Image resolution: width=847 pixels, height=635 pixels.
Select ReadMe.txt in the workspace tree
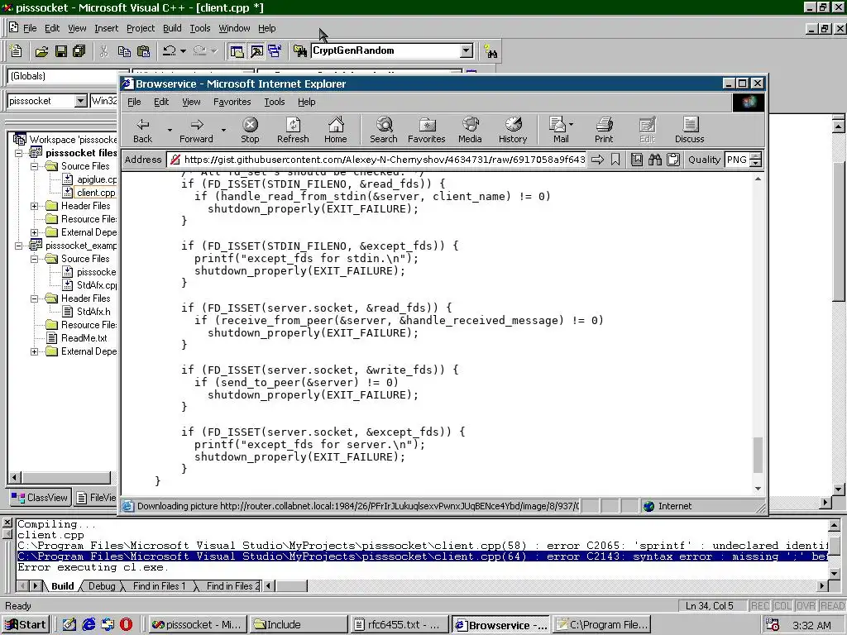pos(84,338)
